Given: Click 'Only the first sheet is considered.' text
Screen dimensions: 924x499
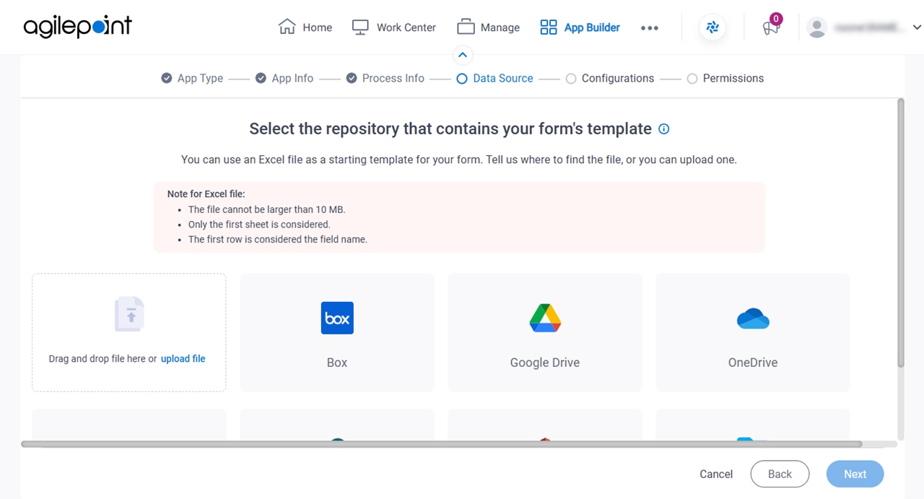Looking at the screenshot, I should [259, 225].
